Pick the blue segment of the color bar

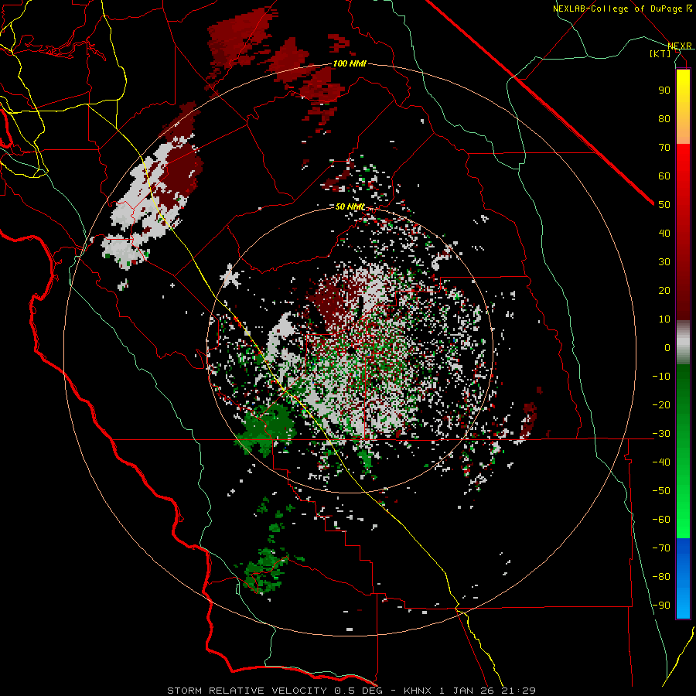pos(683,578)
